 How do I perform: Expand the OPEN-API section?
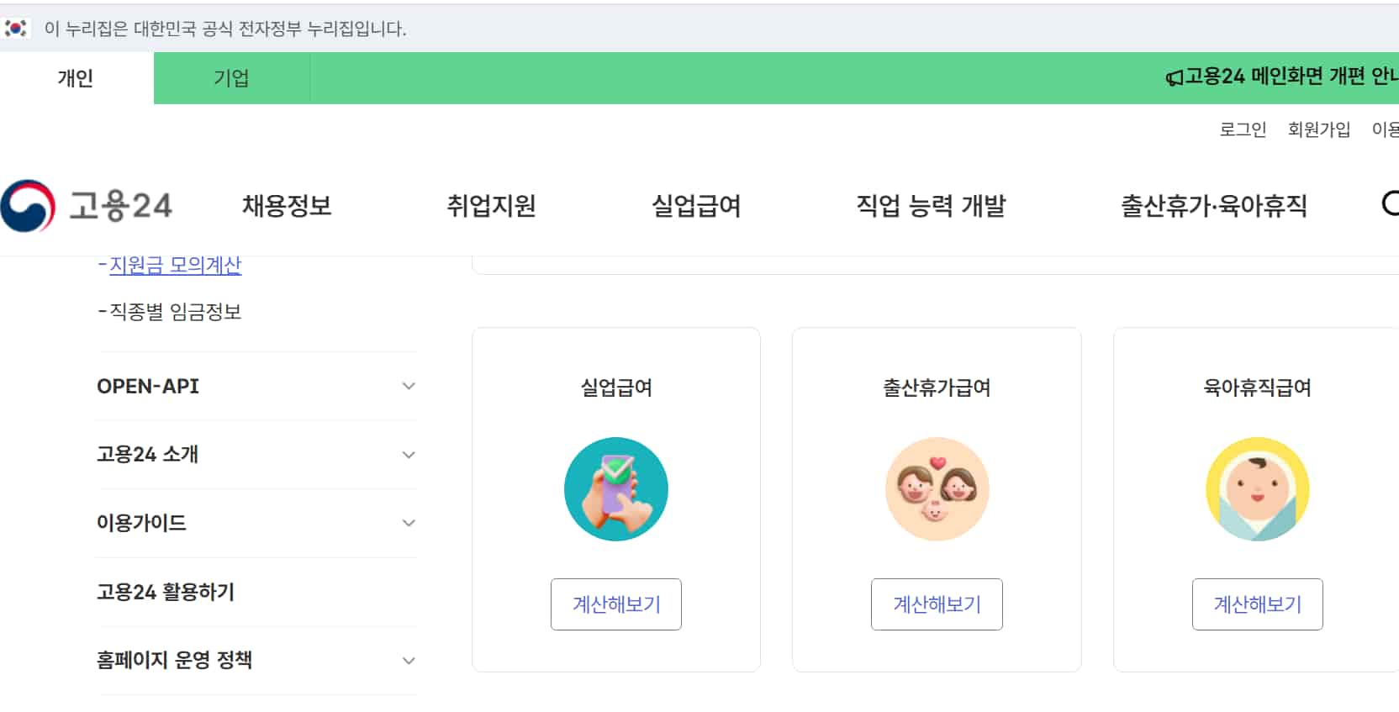pos(409,385)
